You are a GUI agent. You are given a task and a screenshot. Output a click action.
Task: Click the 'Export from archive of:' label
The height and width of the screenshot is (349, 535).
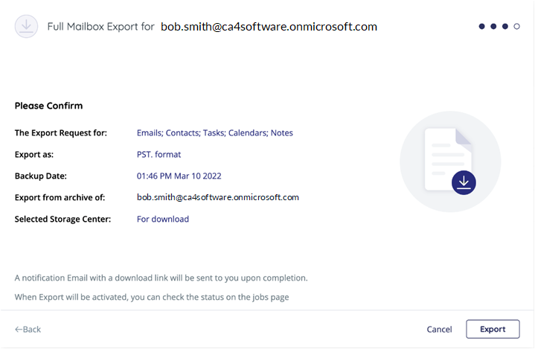pos(60,197)
